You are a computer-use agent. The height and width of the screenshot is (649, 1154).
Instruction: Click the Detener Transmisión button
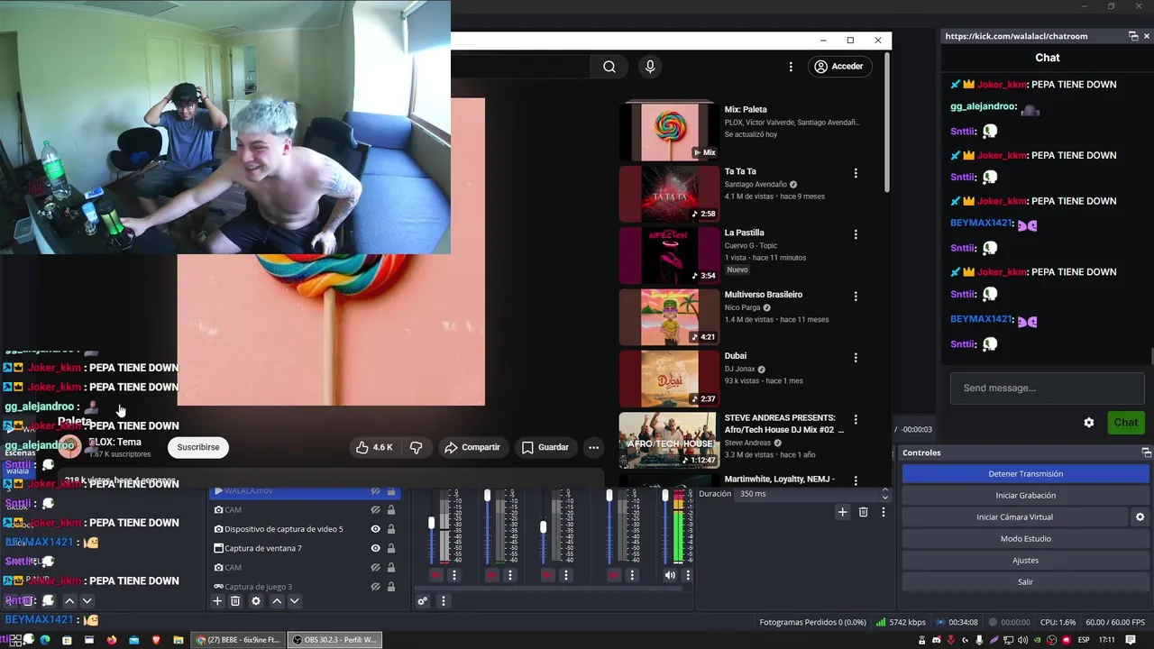(1025, 474)
